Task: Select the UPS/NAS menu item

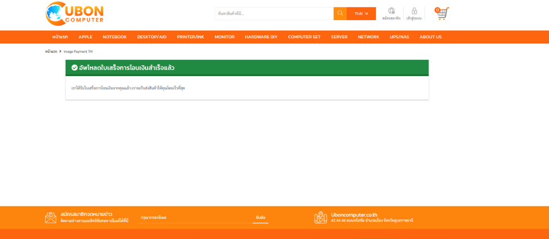Action: click(399, 37)
